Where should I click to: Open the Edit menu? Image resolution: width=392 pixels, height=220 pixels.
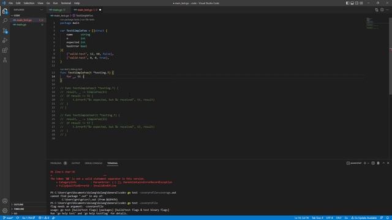tap(18, 3)
